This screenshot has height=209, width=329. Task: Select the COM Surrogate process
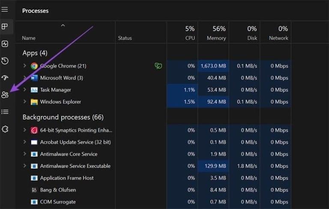tap(58, 202)
